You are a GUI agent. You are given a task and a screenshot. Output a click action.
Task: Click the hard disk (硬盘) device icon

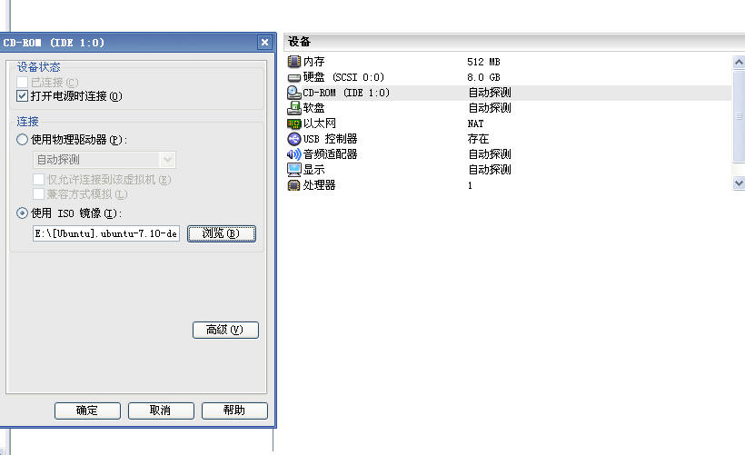coord(294,77)
